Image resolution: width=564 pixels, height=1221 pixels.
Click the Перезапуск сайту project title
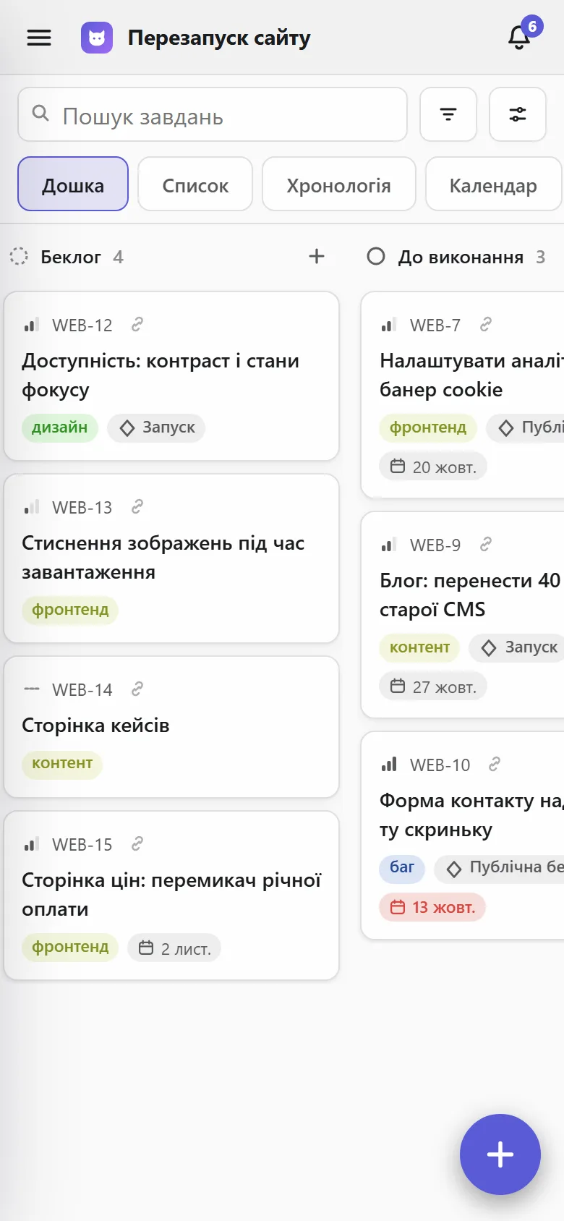click(x=219, y=38)
